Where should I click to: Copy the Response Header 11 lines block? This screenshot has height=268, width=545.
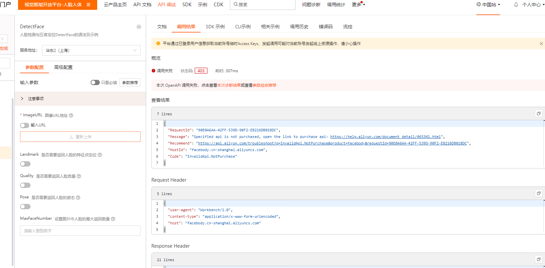538,259
